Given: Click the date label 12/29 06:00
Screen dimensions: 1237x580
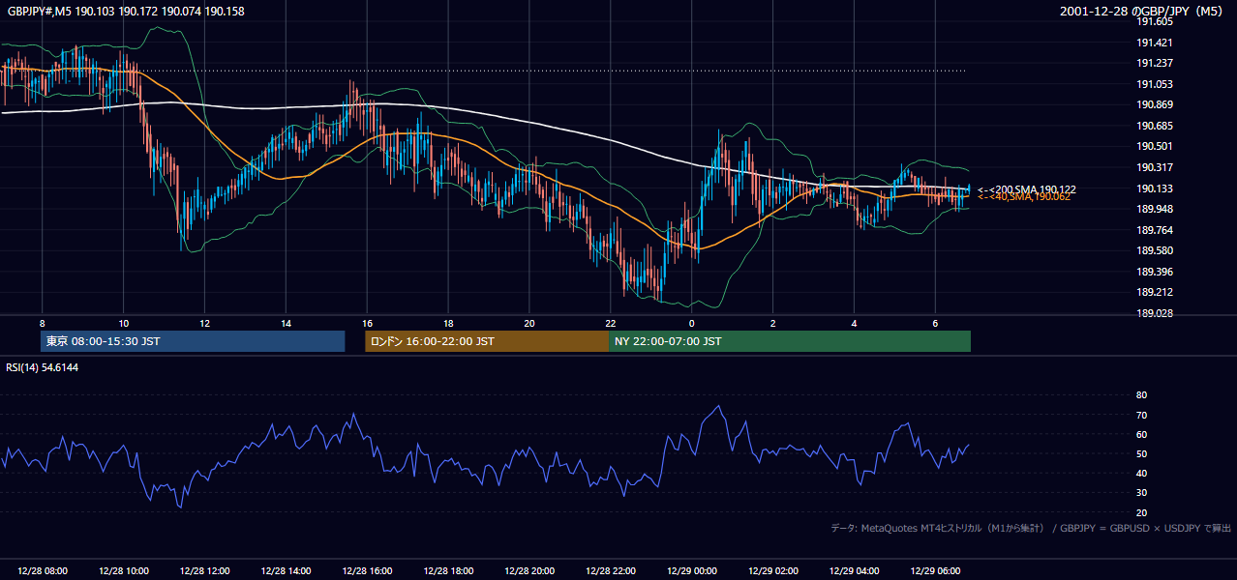Looking at the screenshot, I should (935, 571).
